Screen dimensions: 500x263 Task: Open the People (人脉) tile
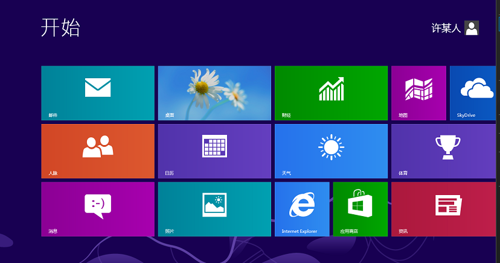[98, 151]
